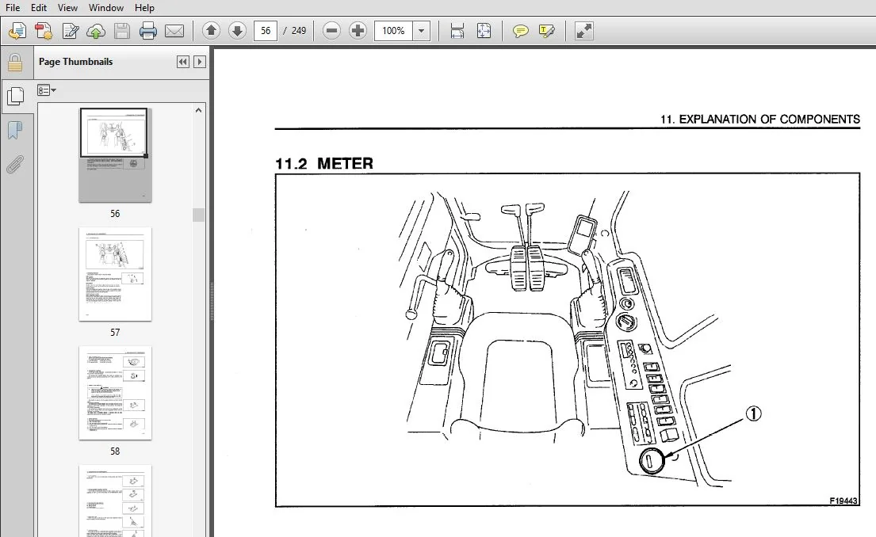The image size is (876, 537).
Task: Click the security lock sidebar icon
Action: tap(15, 63)
